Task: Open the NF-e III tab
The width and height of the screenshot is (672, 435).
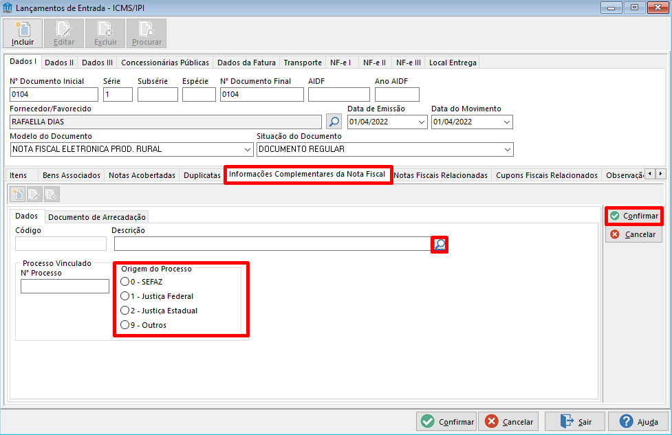Action: tap(409, 63)
